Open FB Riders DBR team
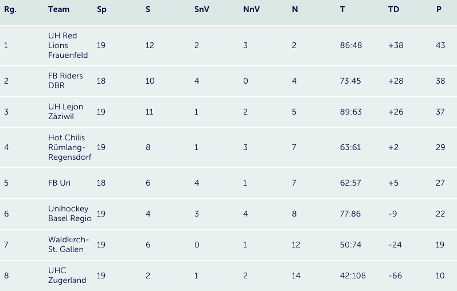The width and height of the screenshot is (457, 291). (x=65, y=81)
